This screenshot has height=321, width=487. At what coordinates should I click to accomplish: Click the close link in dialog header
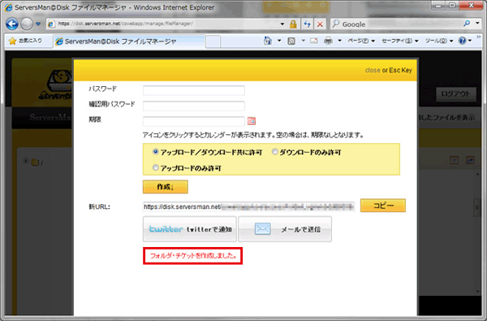[373, 71]
